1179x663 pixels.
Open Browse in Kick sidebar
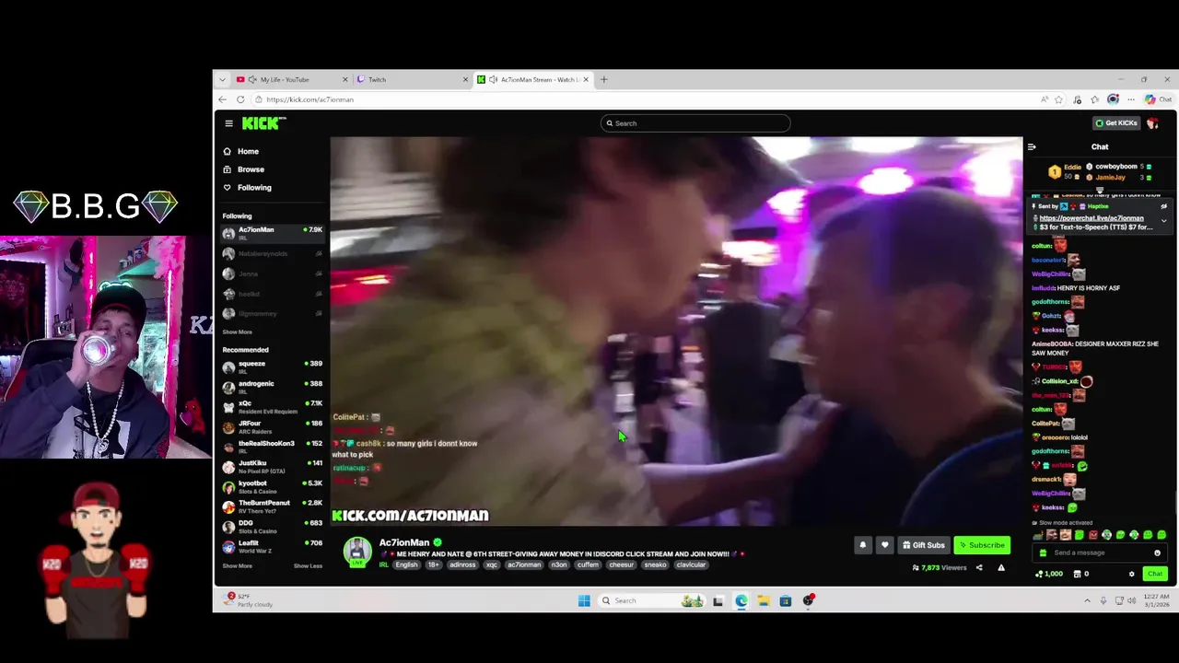243,169
